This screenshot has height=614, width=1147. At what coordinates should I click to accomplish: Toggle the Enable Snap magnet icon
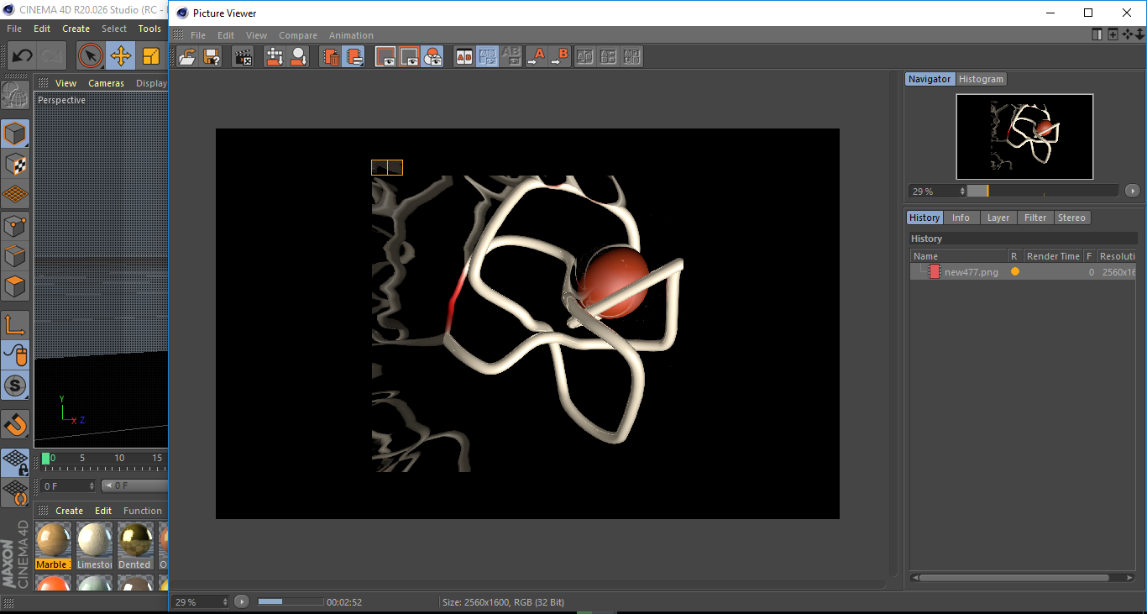[15, 425]
